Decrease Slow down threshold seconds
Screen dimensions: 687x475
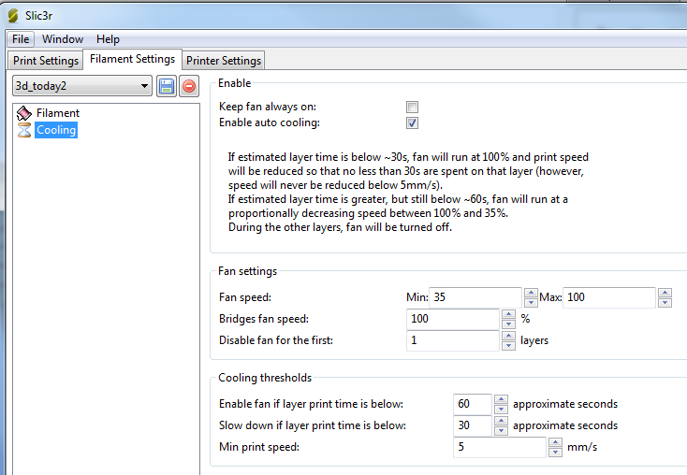point(501,430)
